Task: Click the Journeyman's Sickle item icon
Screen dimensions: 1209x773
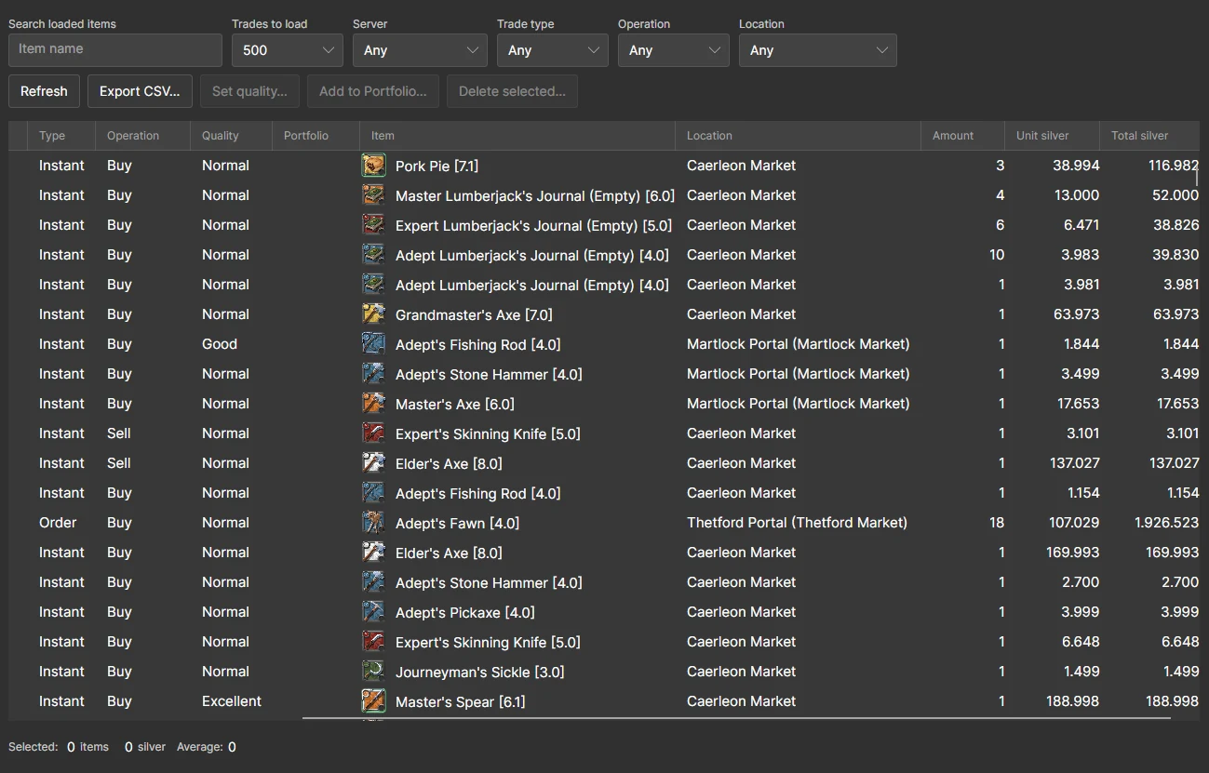Action: 373,672
